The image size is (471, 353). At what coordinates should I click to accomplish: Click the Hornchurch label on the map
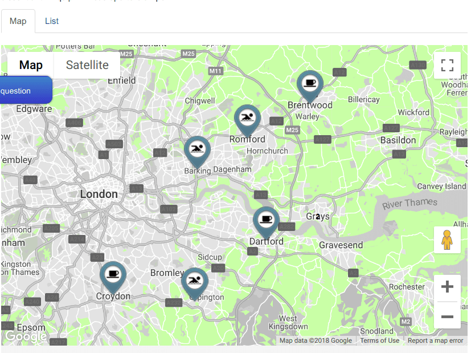click(267, 151)
